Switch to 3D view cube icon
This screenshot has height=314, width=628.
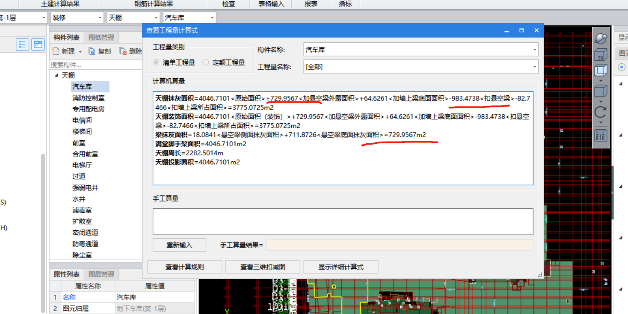[601, 55]
